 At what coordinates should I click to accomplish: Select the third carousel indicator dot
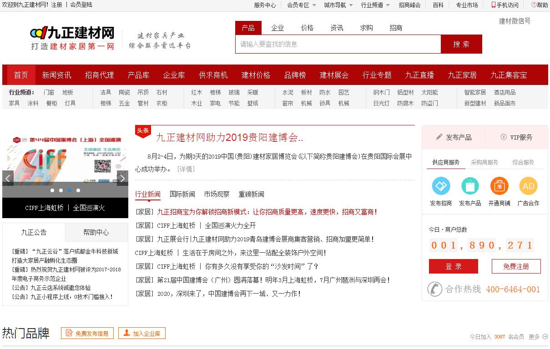click(70, 190)
